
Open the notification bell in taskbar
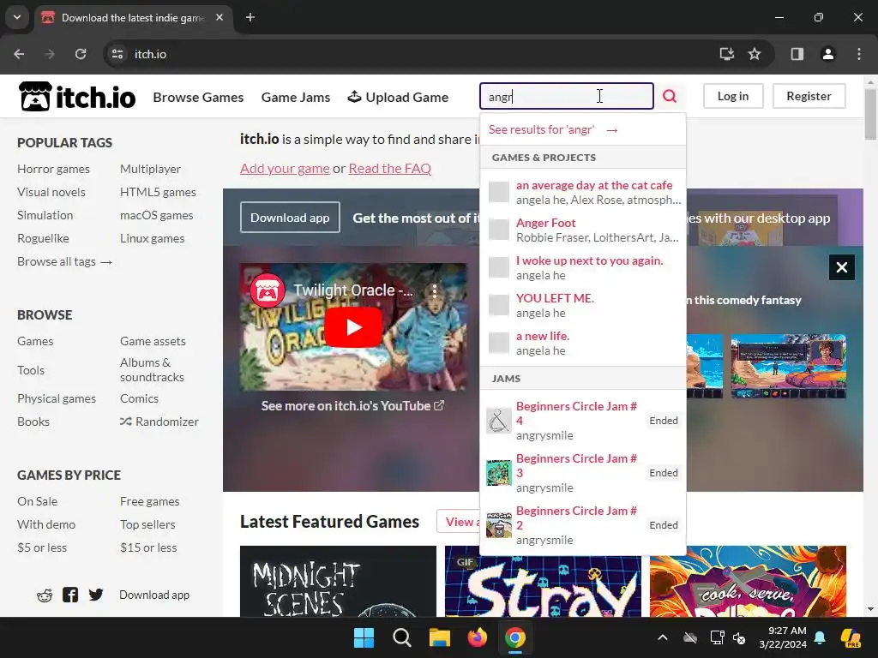pos(820,637)
